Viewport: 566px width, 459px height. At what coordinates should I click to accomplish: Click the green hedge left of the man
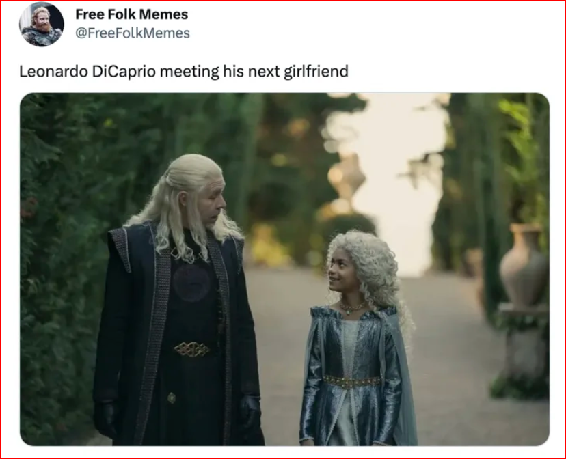coord(62,253)
